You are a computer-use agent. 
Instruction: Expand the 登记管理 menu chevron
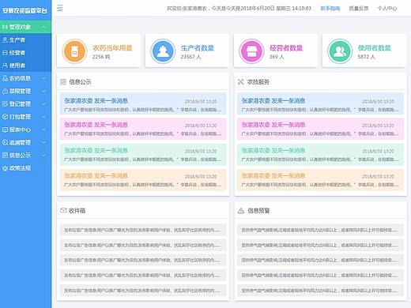43,104
